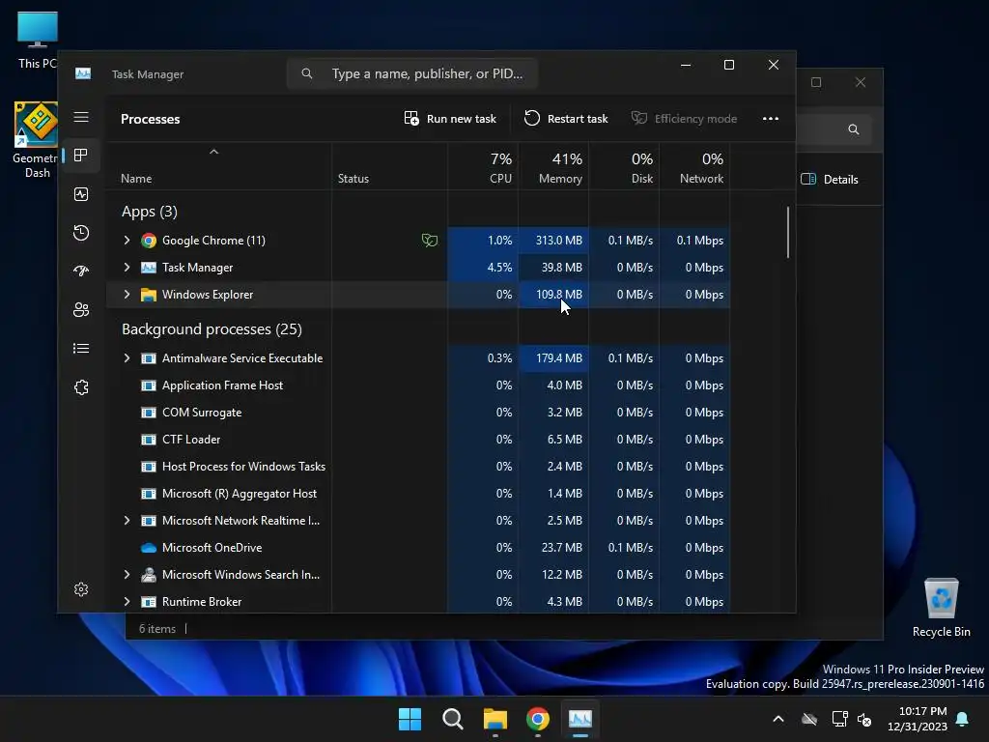Click the search magnifier icon in Task Manager

click(306, 73)
